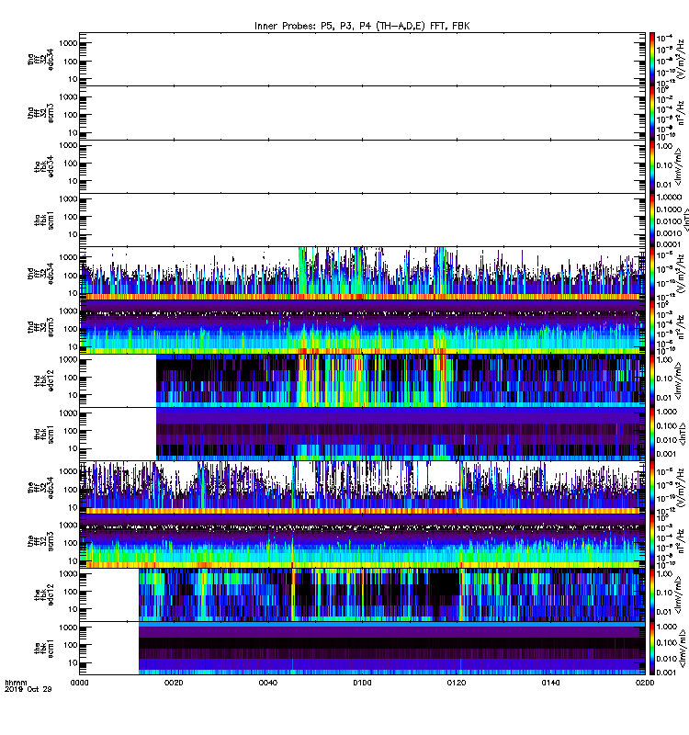
Task: Select the color bar of the thd fff scm3 panel
Action: click(652, 327)
